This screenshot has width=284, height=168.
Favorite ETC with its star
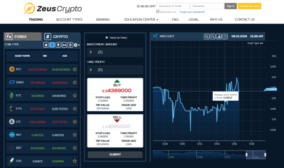tap(75, 96)
